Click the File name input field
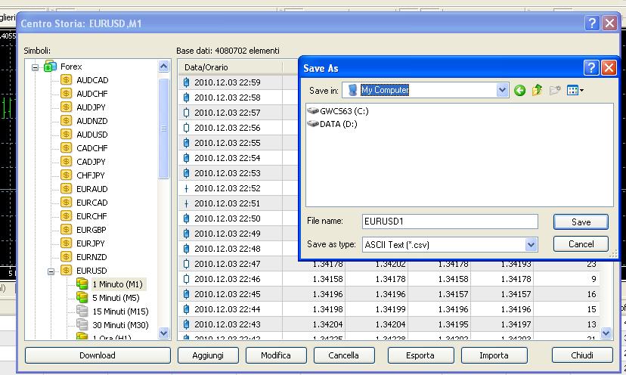The image size is (626, 375). pos(450,222)
